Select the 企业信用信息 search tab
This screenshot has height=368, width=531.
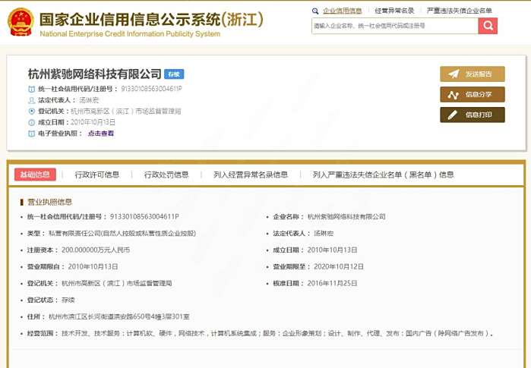[x=342, y=11]
